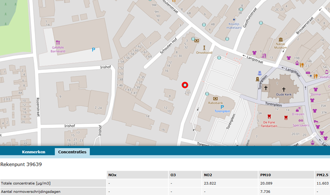Click the Torenplein parking P icon

(x=222, y=107)
